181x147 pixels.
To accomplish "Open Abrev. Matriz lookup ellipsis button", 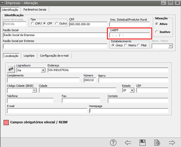I will [x=170, y=46].
